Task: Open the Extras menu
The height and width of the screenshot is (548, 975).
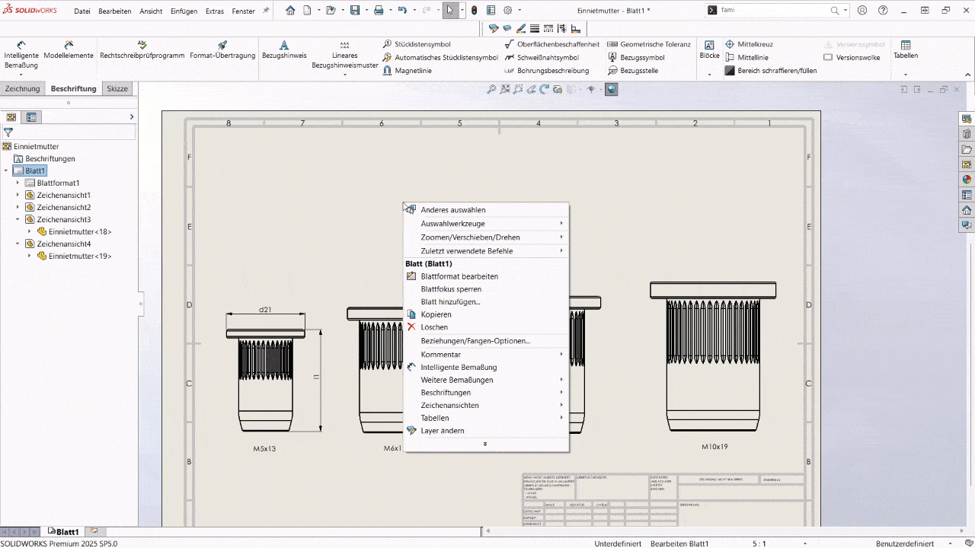Action: [214, 11]
